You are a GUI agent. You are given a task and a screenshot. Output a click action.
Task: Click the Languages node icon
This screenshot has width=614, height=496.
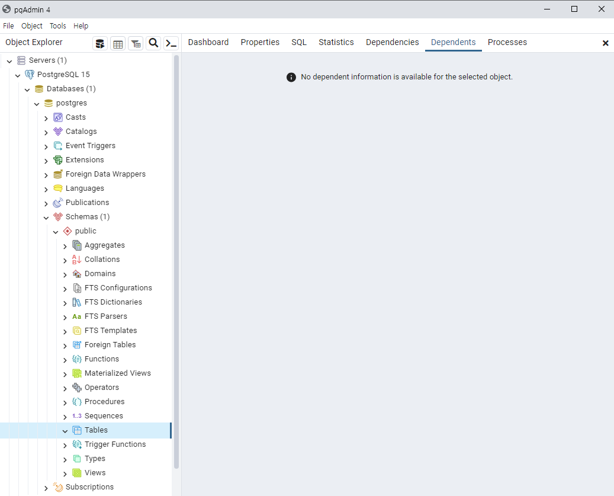click(58, 188)
